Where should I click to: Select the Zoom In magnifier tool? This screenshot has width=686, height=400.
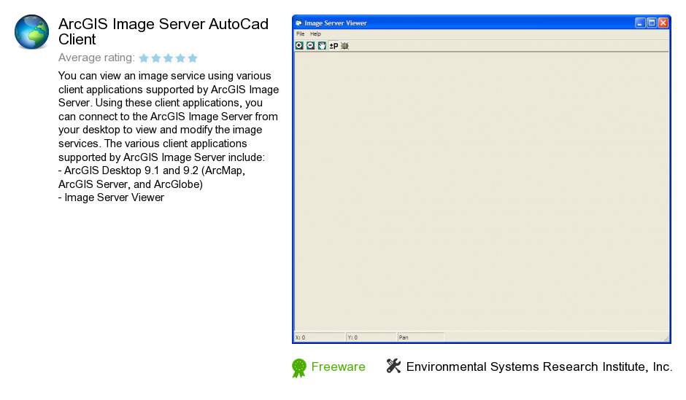point(299,45)
